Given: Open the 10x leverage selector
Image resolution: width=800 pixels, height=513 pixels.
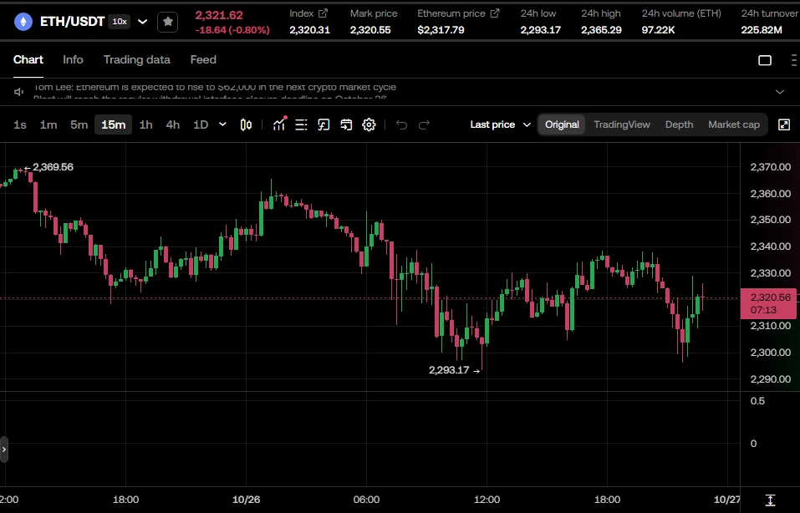Looking at the screenshot, I should coord(120,22).
